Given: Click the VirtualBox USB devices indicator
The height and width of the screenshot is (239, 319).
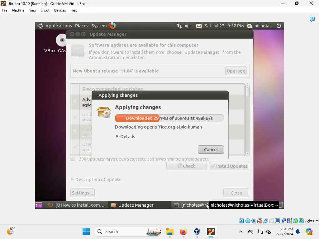Looking at the screenshot, I should [x=266, y=221].
